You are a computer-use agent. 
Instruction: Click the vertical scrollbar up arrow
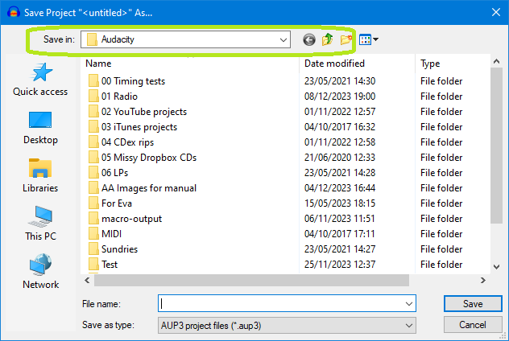click(496, 61)
